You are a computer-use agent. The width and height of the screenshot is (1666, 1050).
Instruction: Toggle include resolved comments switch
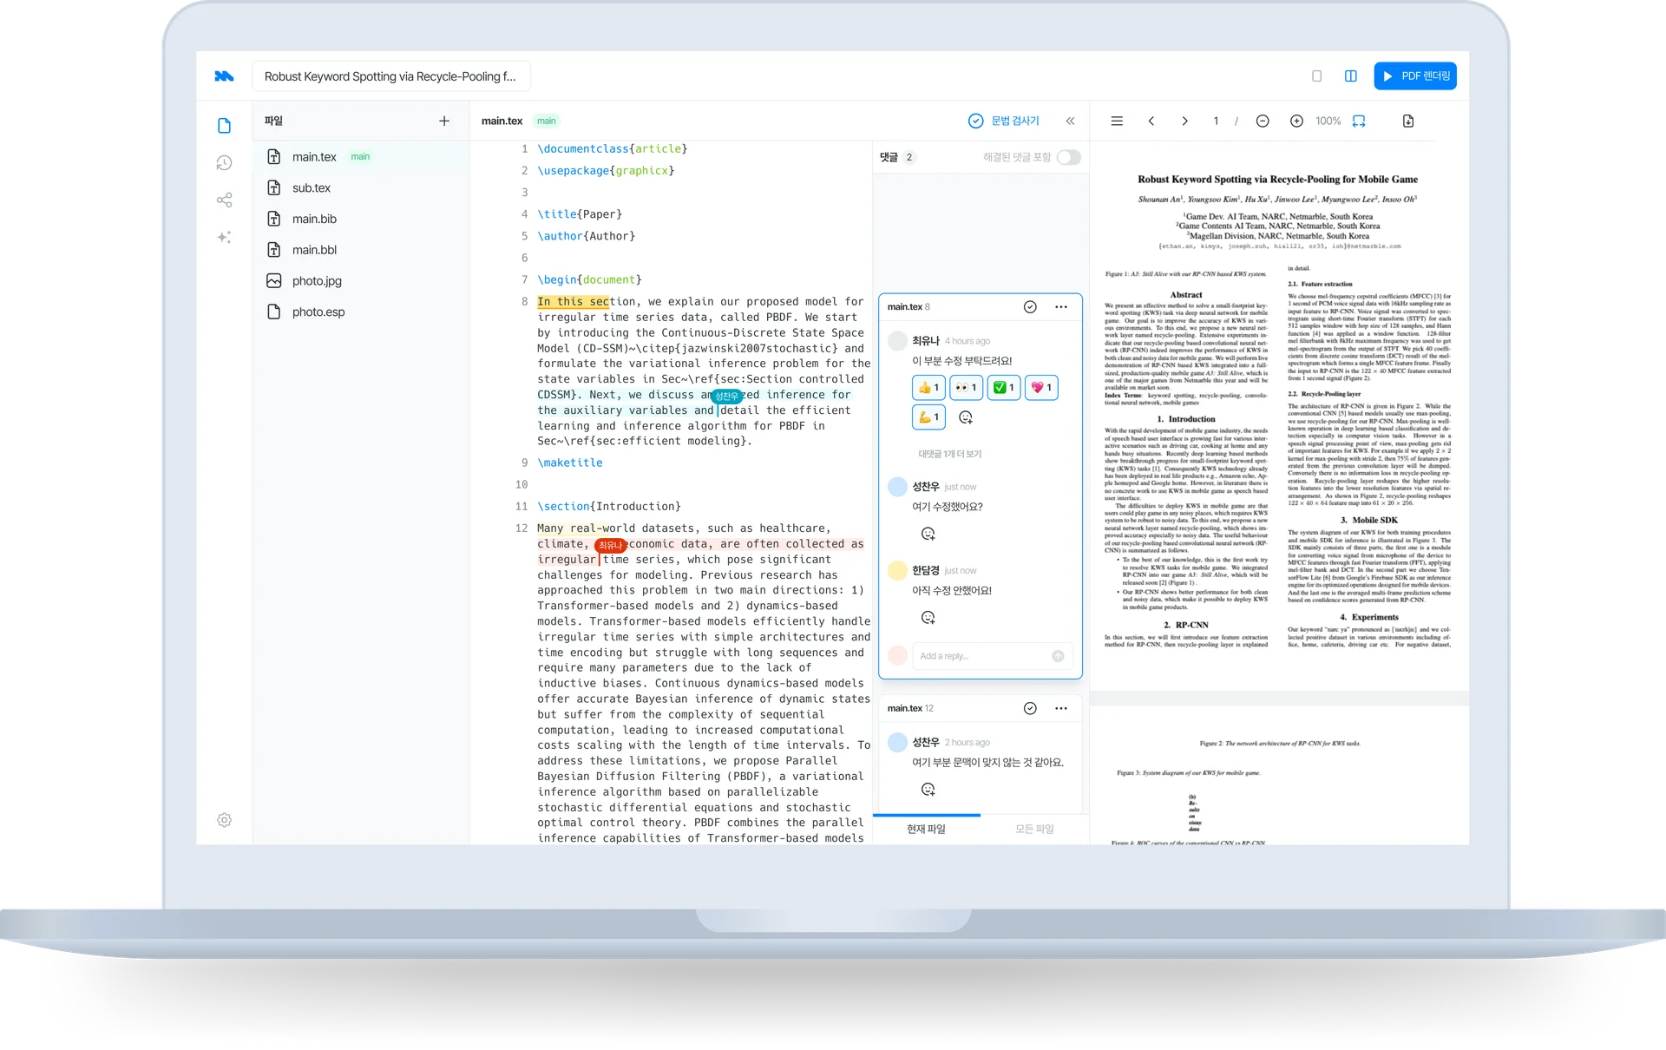pyautogui.click(x=1068, y=157)
